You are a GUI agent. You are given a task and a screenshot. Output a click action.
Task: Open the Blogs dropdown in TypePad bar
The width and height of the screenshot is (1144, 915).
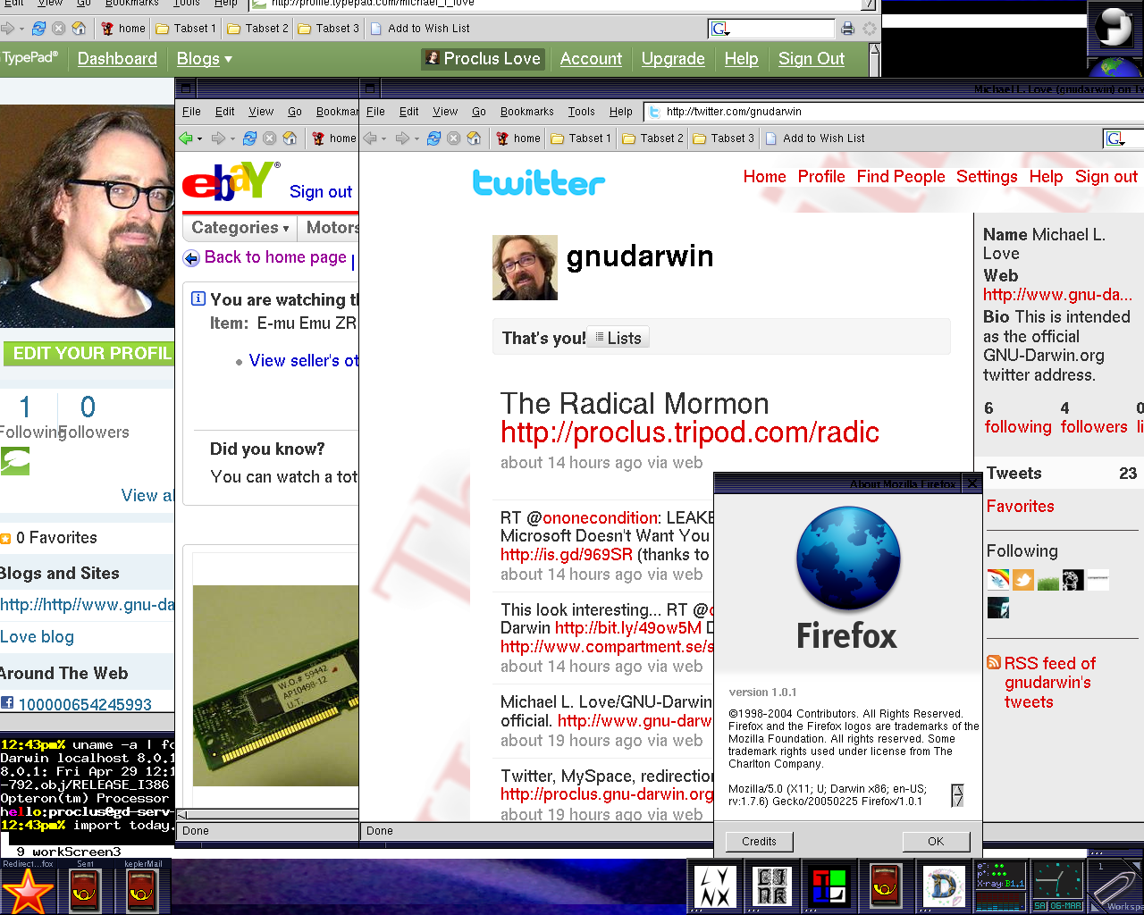204,59
